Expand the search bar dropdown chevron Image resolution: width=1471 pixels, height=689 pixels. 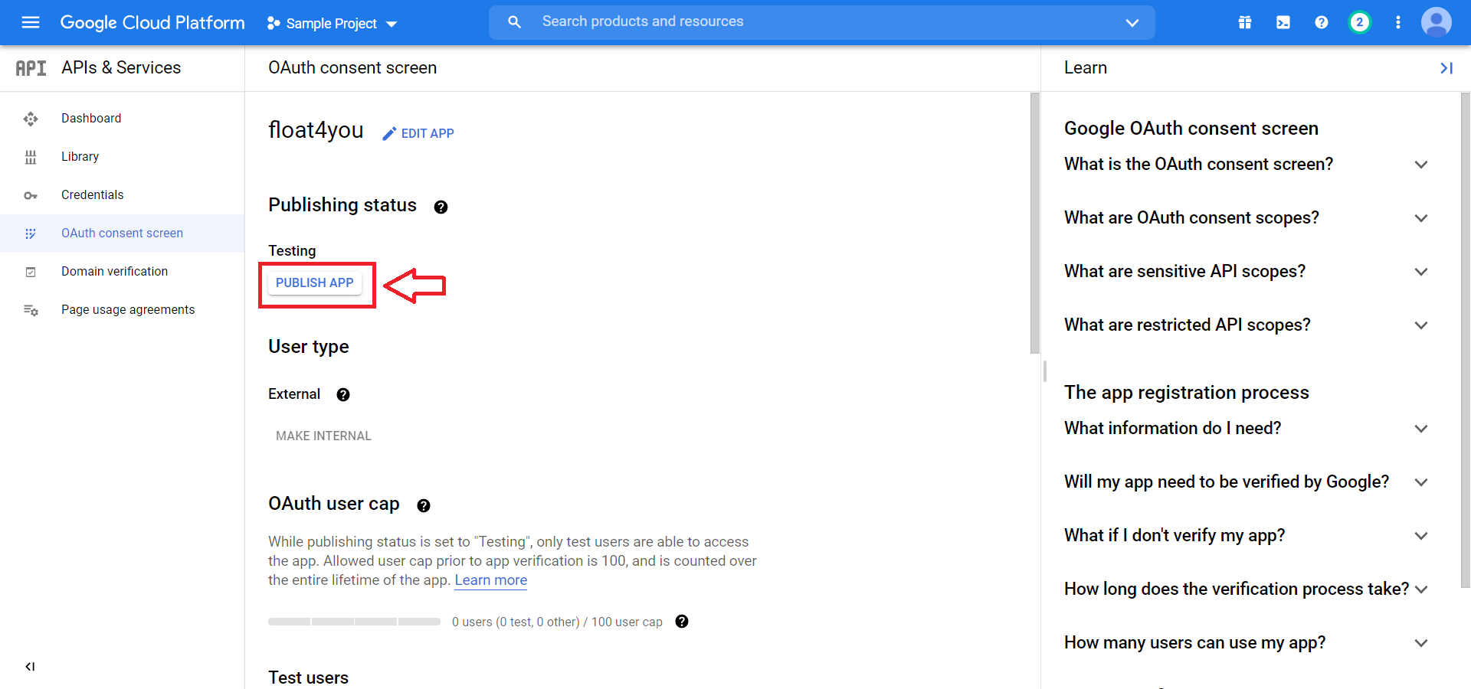pos(1132,23)
